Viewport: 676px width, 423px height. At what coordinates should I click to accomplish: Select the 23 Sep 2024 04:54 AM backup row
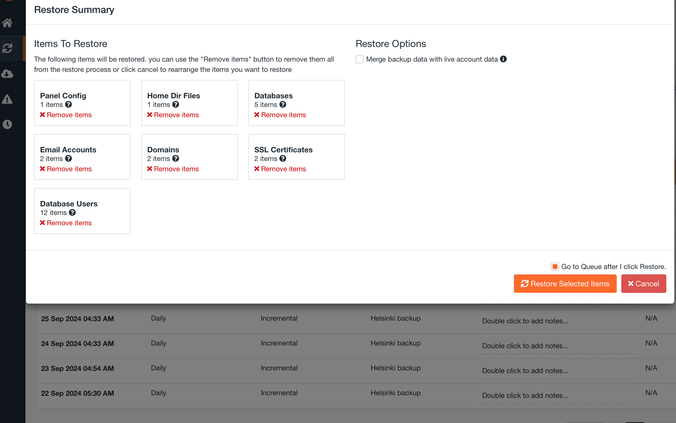click(x=77, y=368)
